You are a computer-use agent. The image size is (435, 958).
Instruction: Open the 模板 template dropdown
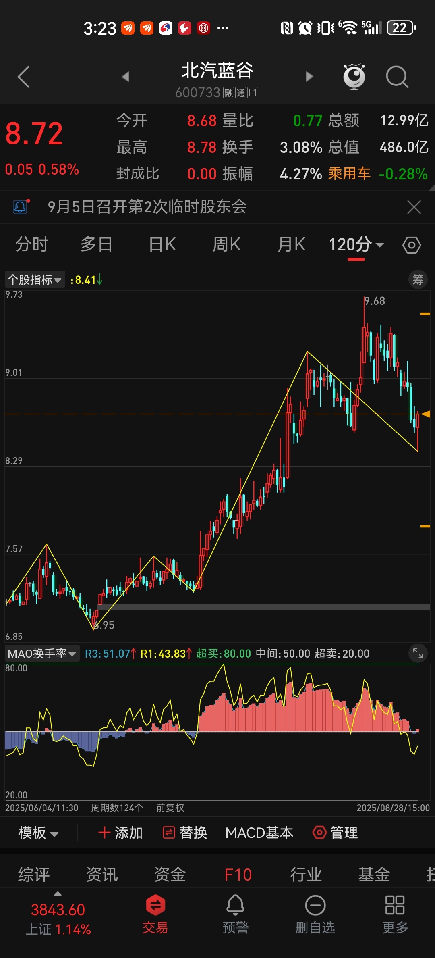pos(39,833)
